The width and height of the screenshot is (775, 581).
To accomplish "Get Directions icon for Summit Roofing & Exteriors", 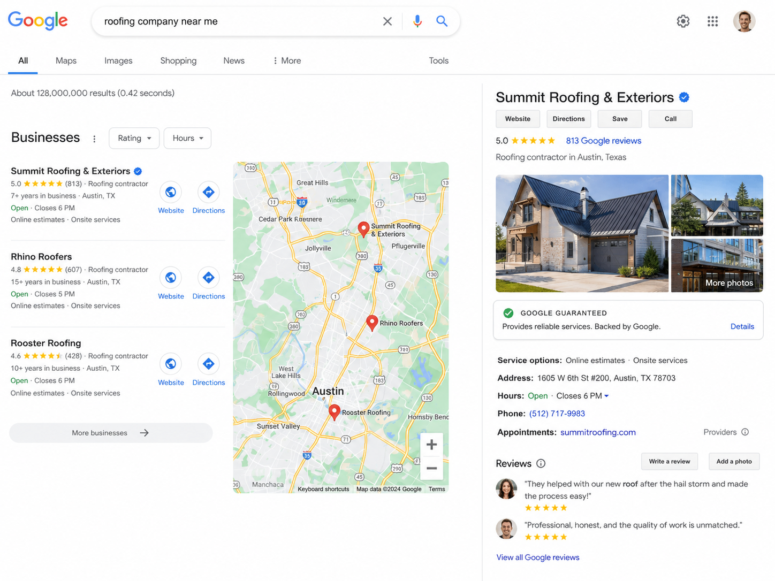I will [x=209, y=192].
